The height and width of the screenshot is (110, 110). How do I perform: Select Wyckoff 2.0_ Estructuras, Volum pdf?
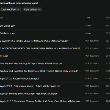point(30,86)
